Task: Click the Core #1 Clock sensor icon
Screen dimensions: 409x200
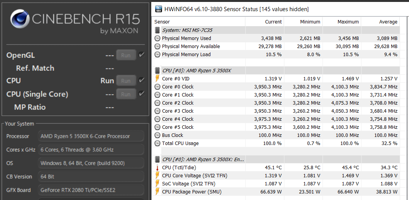Action: coord(157,95)
